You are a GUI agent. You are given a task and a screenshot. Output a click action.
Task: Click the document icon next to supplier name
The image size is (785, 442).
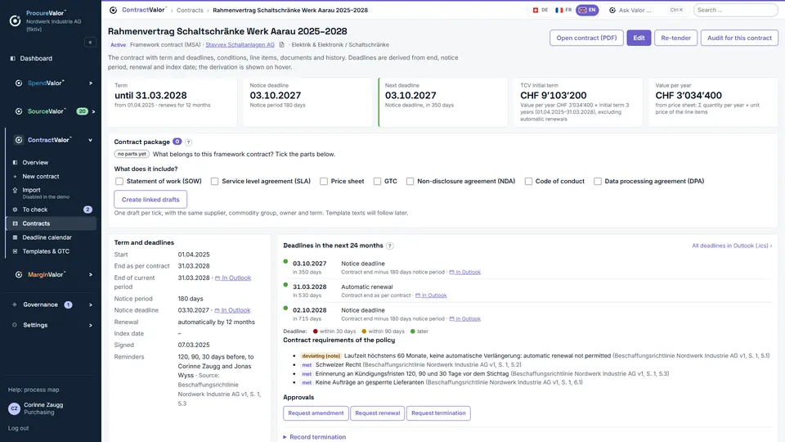coord(282,44)
